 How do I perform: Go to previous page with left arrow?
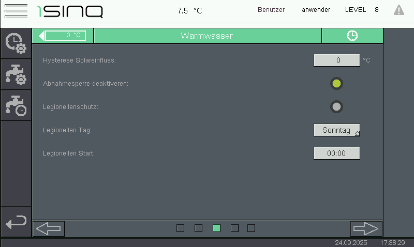[49, 228]
